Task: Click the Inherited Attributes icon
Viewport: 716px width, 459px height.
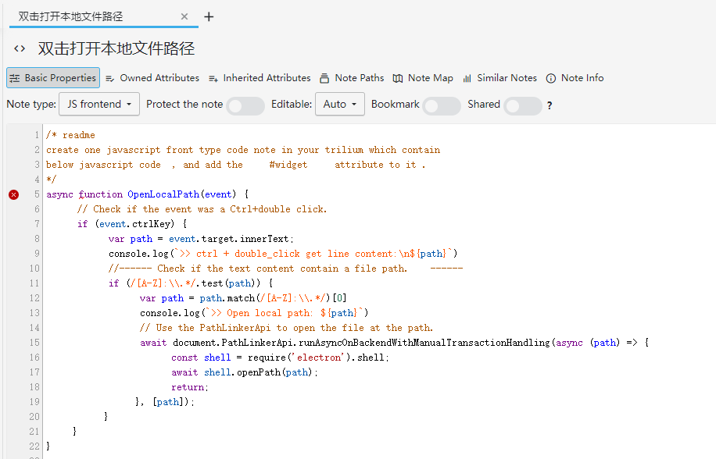Action: (213, 78)
